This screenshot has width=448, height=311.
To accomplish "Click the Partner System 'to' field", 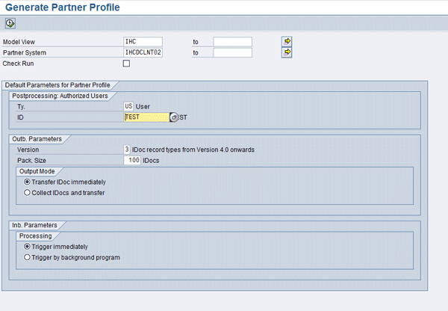I will point(232,53).
